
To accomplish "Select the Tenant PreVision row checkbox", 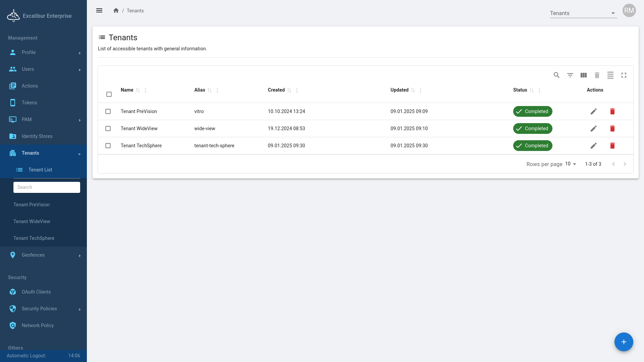I will (x=108, y=111).
